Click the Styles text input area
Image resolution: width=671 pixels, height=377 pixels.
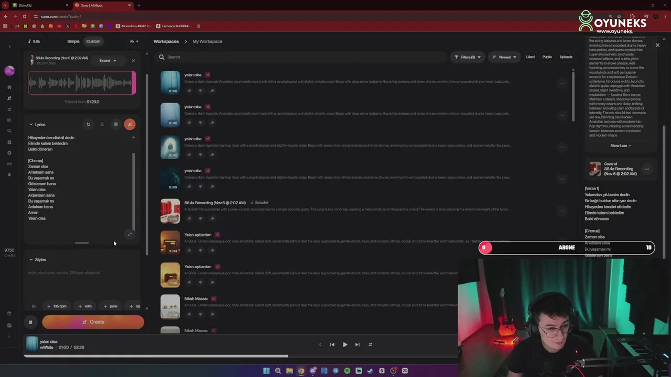[x=83, y=283]
